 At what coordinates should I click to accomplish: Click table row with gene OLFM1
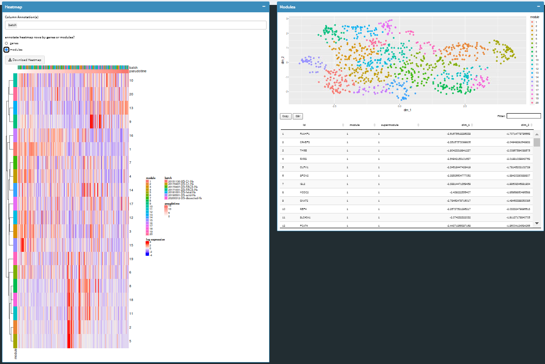point(407,167)
